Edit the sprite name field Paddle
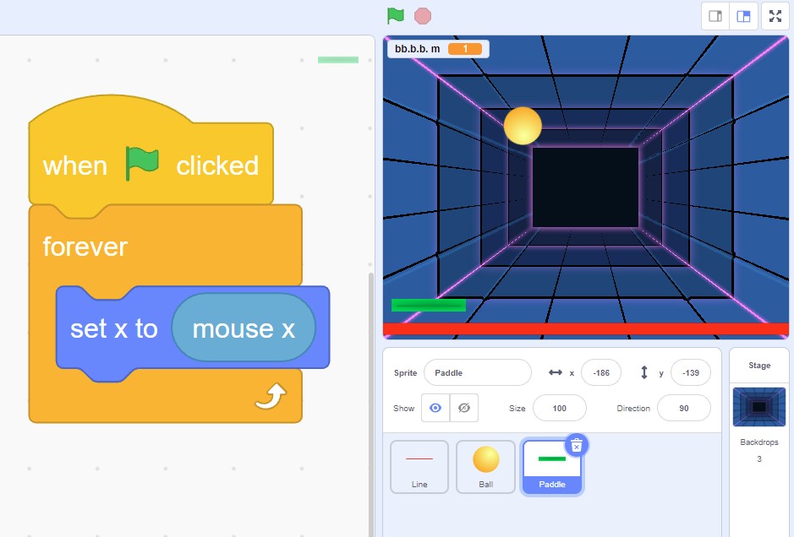This screenshot has height=537, width=794. (x=478, y=372)
